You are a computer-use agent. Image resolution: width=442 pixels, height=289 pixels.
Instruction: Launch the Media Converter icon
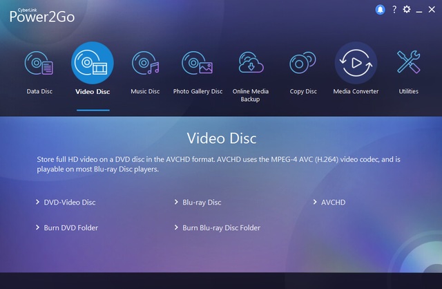point(356,63)
